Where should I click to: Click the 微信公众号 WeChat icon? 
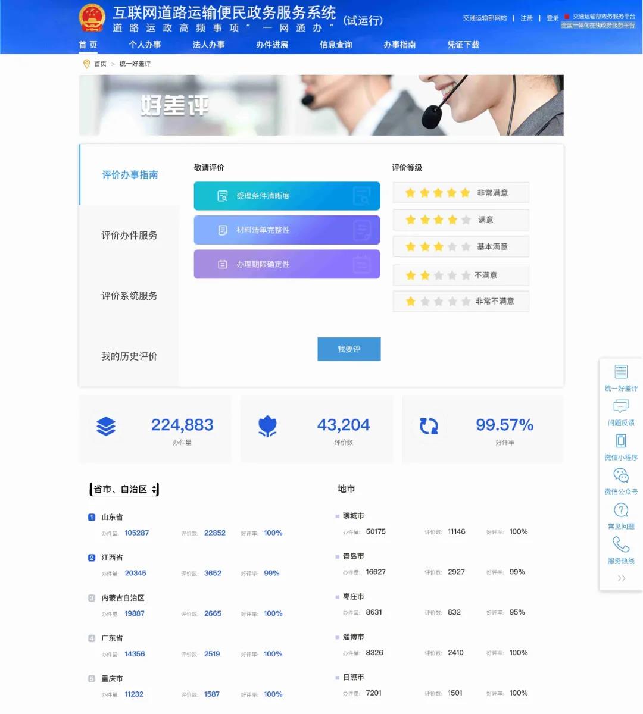[621, 475]
